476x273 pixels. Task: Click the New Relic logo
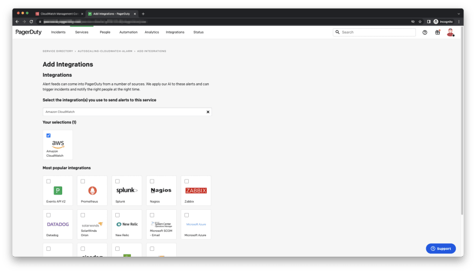click(x=127, y=224)
